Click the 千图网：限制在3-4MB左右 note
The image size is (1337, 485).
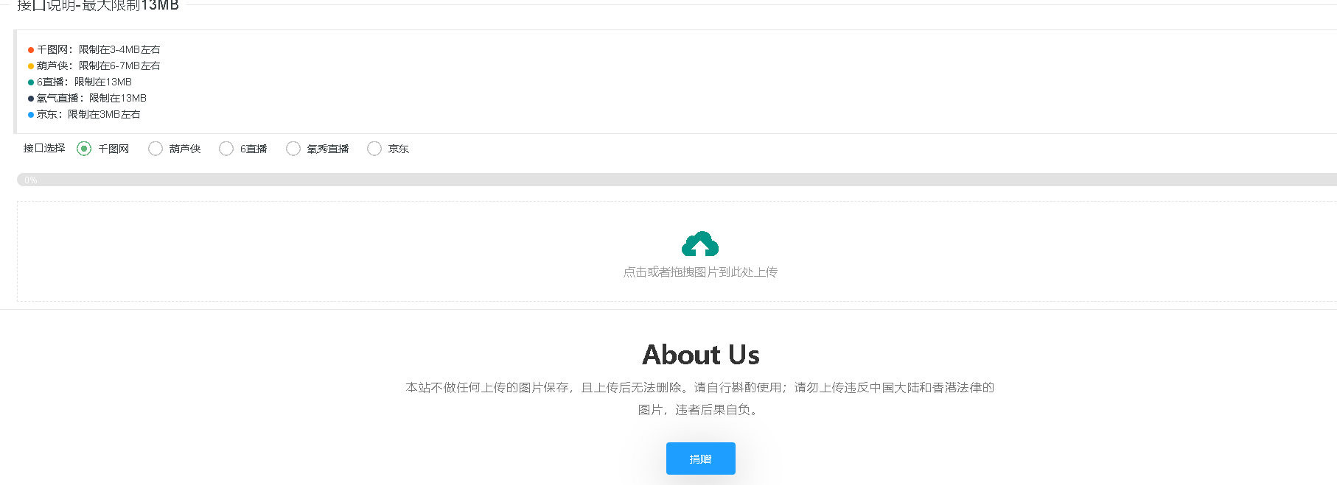click(x=99, y=49)
